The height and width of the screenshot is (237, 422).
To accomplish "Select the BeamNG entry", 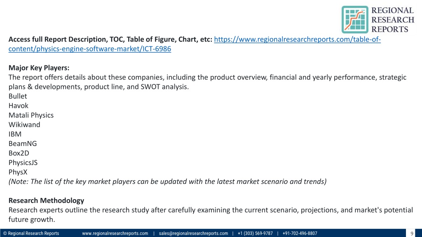I will (23, 144).
